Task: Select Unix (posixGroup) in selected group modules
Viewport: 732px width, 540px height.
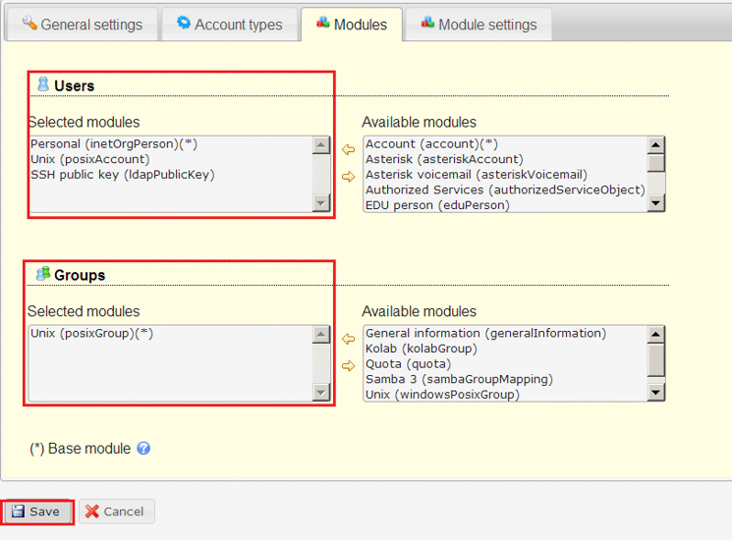Action: tap(92, 334)
